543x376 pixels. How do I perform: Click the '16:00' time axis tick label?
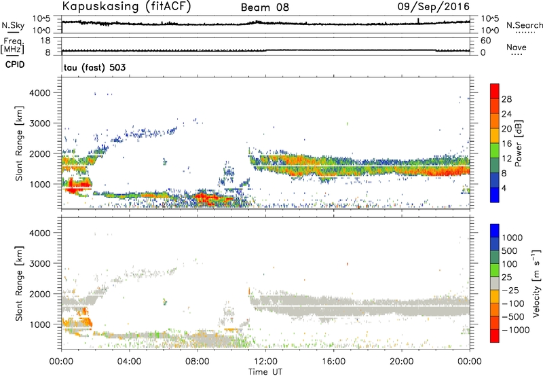(333, 362)
